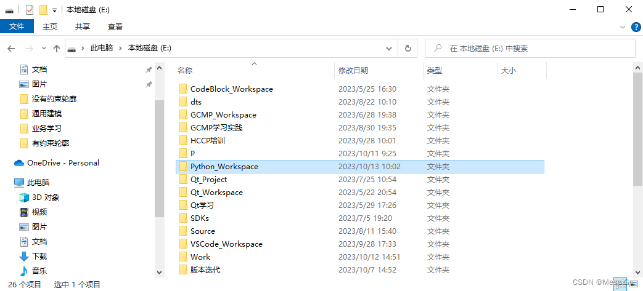Viewport: 643px width, 291px height.
Task: Click the Source folder icon
Action: [183, 231]
